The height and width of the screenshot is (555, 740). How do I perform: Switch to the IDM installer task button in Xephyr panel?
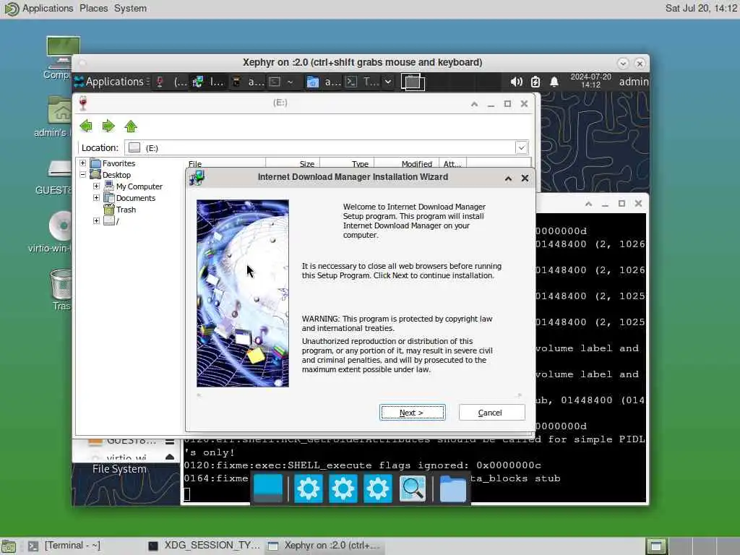tap(208, 82)
